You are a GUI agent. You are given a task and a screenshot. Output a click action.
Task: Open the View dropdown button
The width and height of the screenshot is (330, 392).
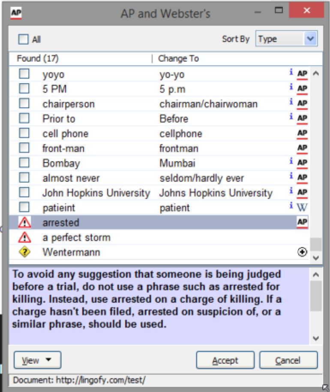tap(37, 360)
